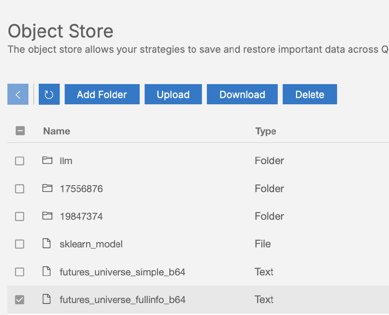Click the 19847374 folder icon

[47, 216]
